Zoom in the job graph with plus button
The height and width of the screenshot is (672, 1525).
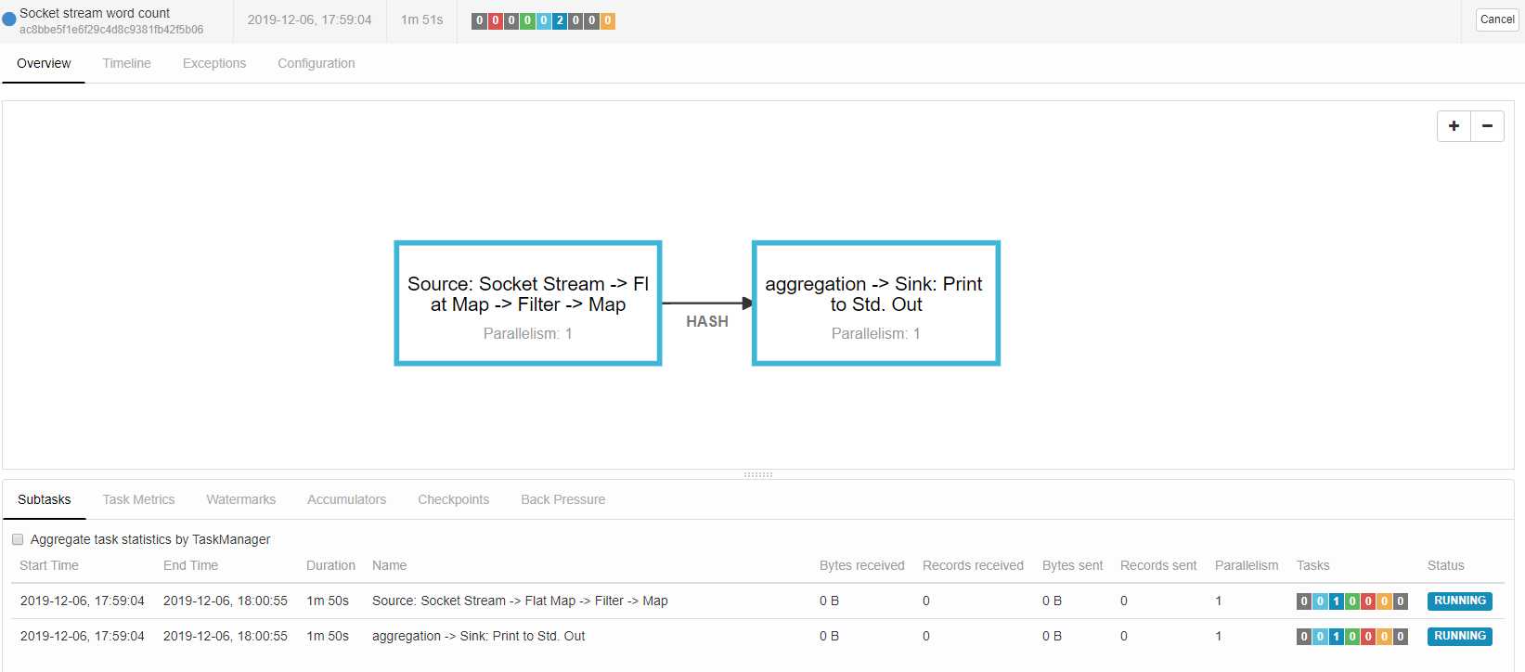1454,126
